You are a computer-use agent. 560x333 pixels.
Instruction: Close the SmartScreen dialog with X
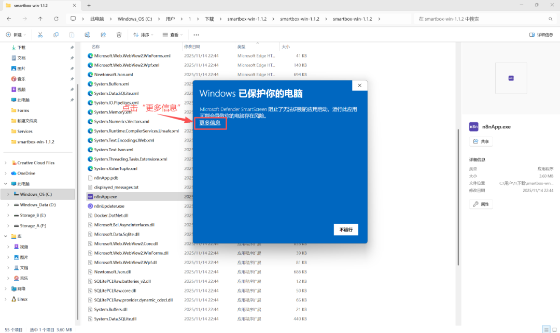click(360, 85)
